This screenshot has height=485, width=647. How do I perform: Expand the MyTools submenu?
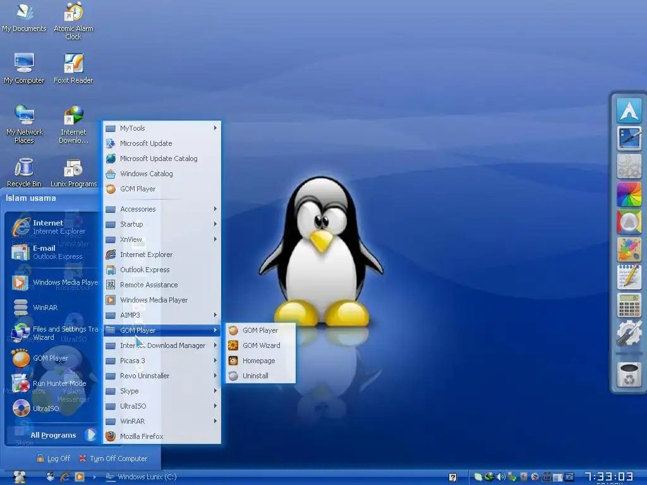click(162, 128)
